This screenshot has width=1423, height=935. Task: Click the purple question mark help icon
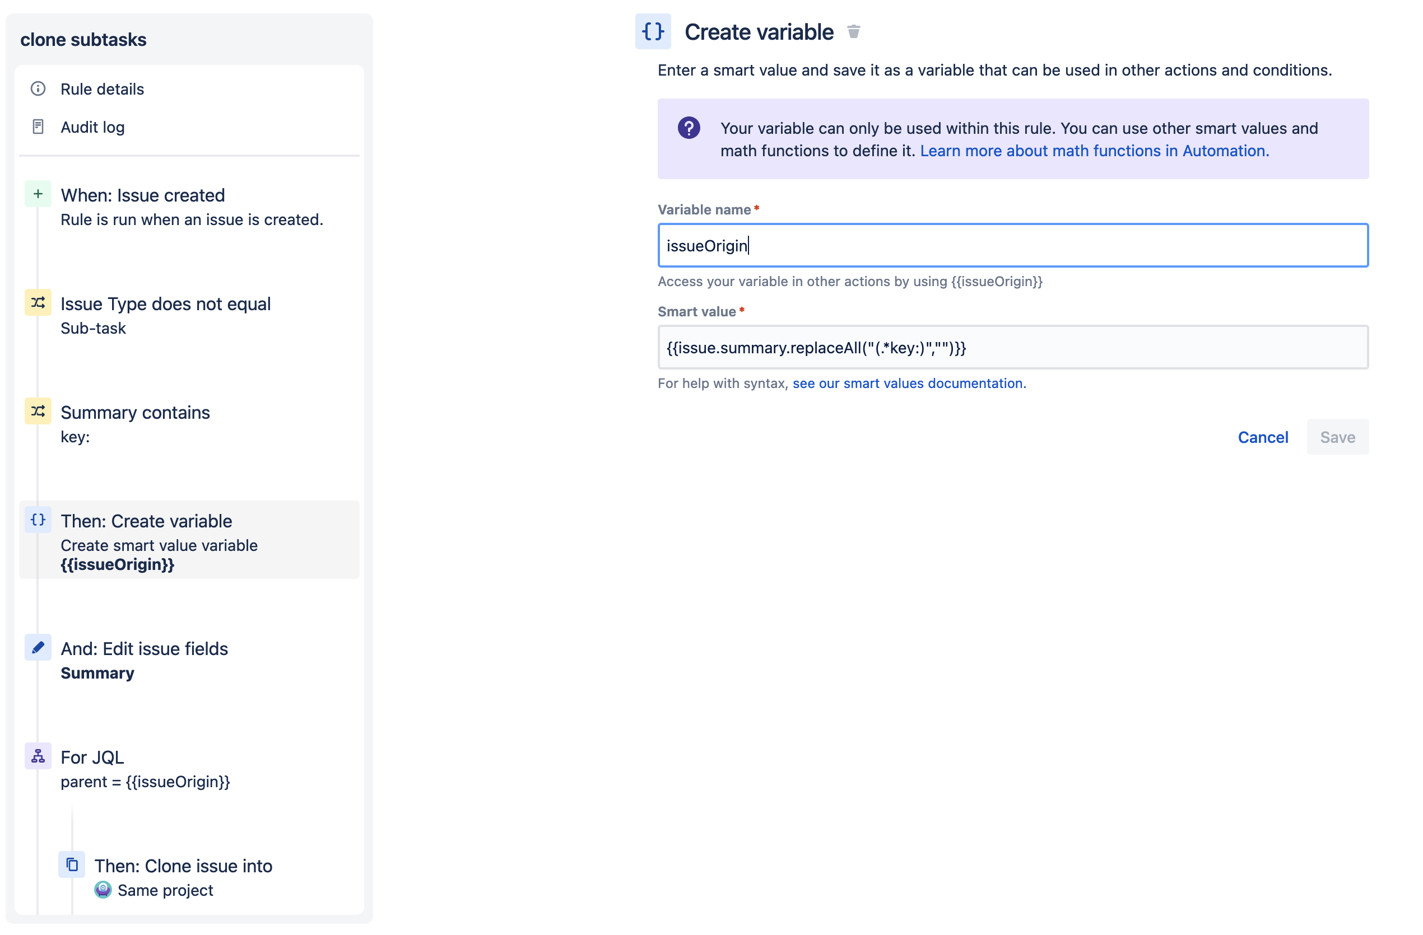click(689, 128)
